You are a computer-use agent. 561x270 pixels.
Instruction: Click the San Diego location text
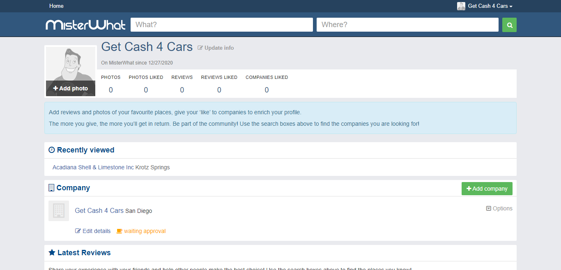(x=139, y=211)
